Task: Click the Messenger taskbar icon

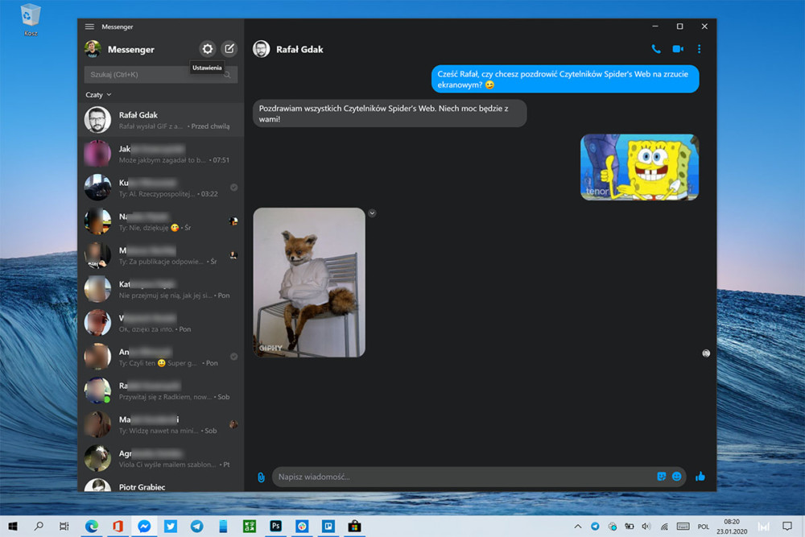Action: click(144, 527)
